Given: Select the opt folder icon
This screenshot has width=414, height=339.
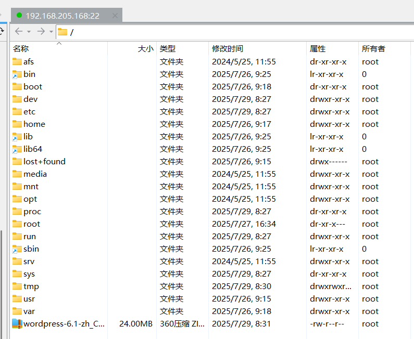Looking at the screenshot, I should [x=17, y=199].
